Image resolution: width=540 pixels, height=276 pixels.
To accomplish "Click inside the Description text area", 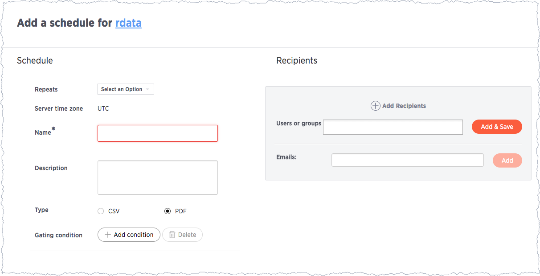I will click(x=158, y=177).
